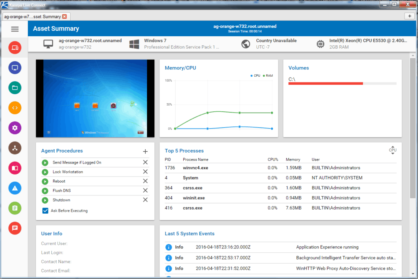This screenshot has width=418, height=279.
Task: Open a new tab with the plus button
Action: (409, 15)
